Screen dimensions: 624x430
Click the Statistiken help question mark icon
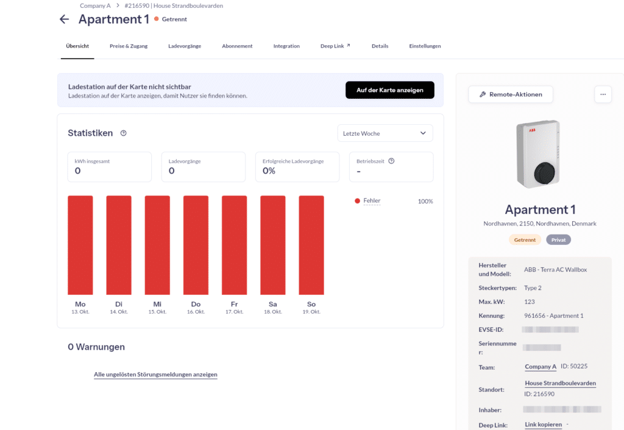point(124,133)
